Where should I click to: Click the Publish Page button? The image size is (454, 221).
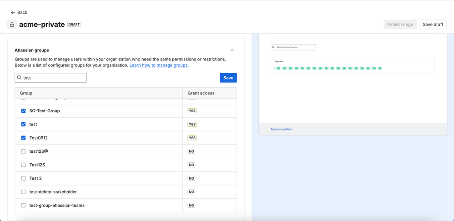(400, 24)
